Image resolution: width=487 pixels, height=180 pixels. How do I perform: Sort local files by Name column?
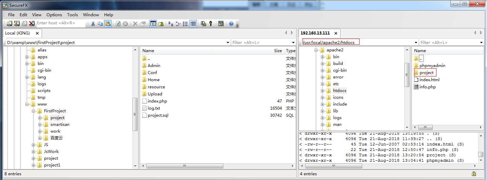pyautogui.click(x=176, y=50)
